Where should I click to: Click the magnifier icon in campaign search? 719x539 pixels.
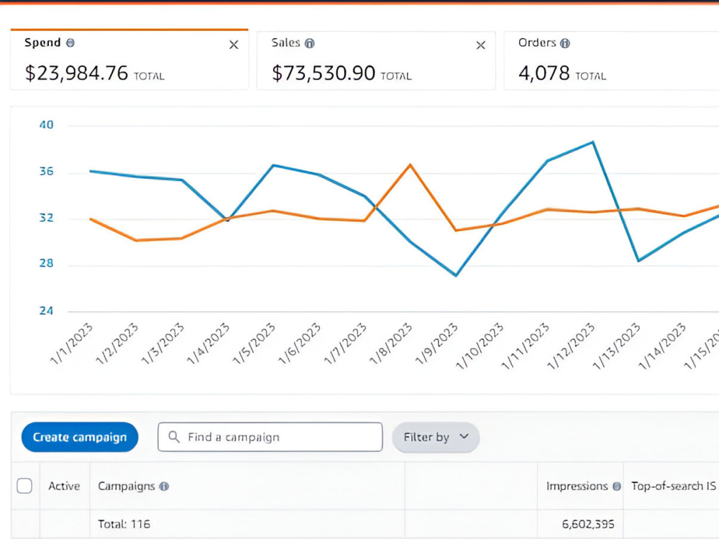pos(174,436)
